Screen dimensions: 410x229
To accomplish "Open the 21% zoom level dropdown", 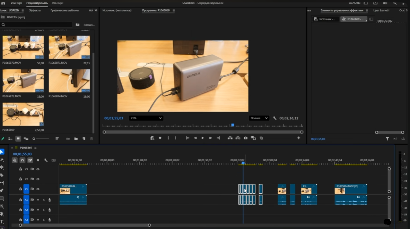I will coord(146,118).
